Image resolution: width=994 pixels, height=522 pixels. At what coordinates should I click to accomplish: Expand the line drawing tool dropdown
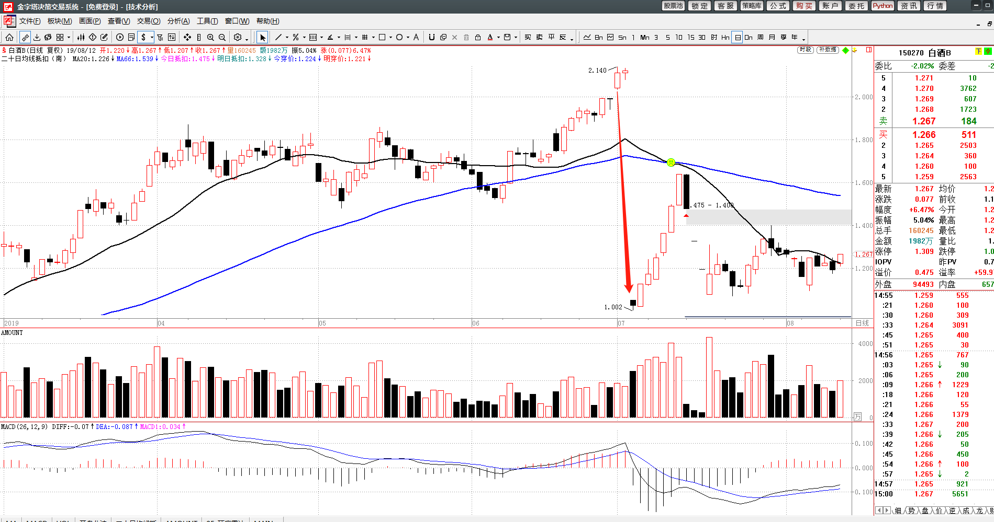287,38
